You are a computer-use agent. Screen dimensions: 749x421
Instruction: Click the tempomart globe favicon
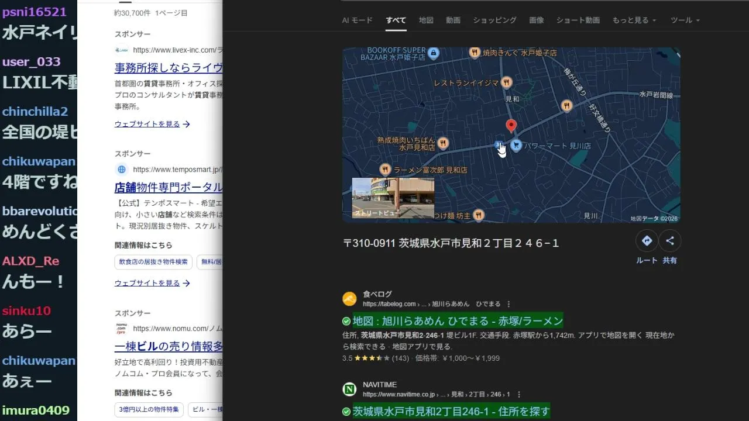(x=122, y=170)
